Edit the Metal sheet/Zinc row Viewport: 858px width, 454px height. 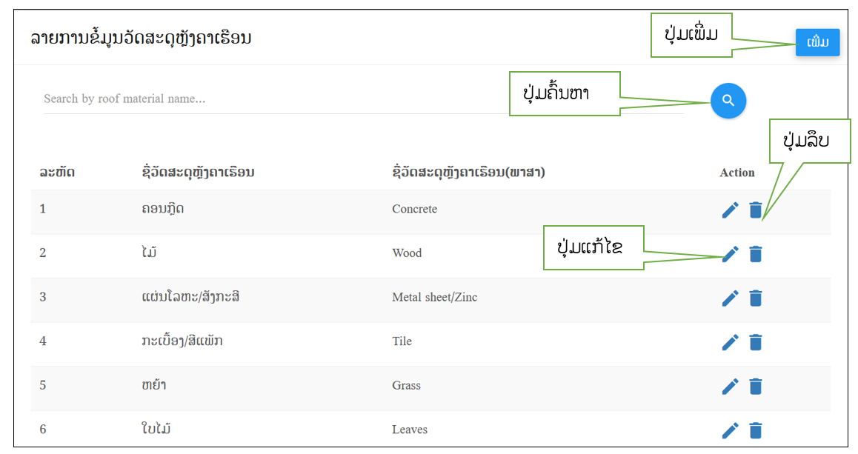(730, 298)
